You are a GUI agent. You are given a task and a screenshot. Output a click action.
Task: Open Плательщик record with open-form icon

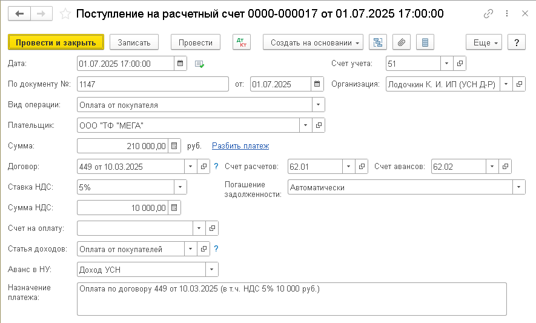[x=319, y=125]
